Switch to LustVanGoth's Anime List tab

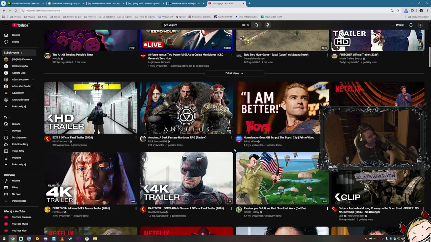click(106, 3)
